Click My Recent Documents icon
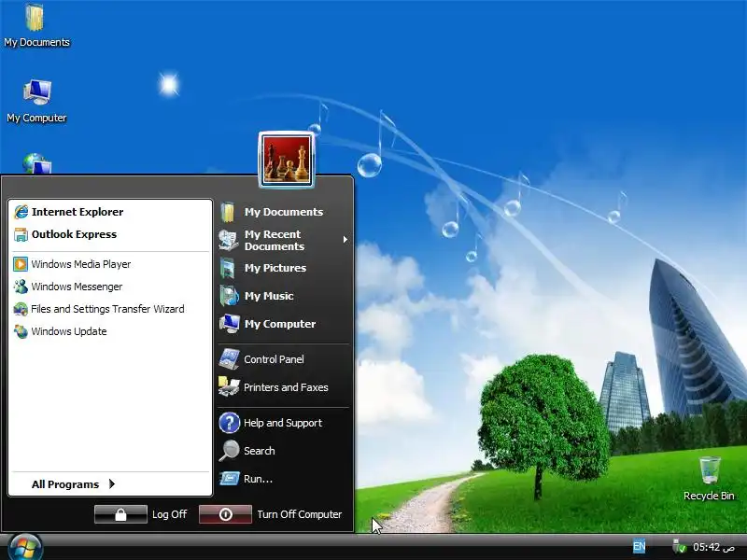747x560 pixels. click(228, 240)
